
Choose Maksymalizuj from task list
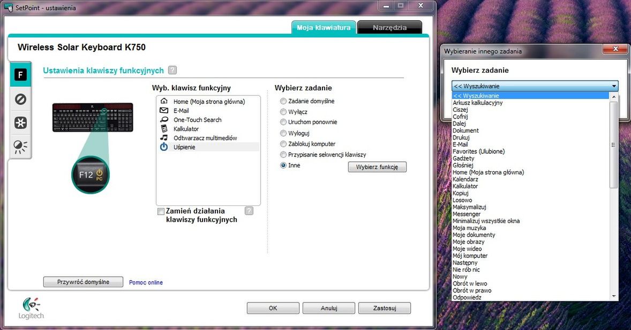(530, 207)
